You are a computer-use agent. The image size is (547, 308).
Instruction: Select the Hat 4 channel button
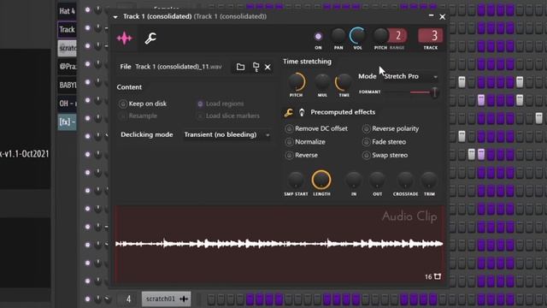point(67,11)
